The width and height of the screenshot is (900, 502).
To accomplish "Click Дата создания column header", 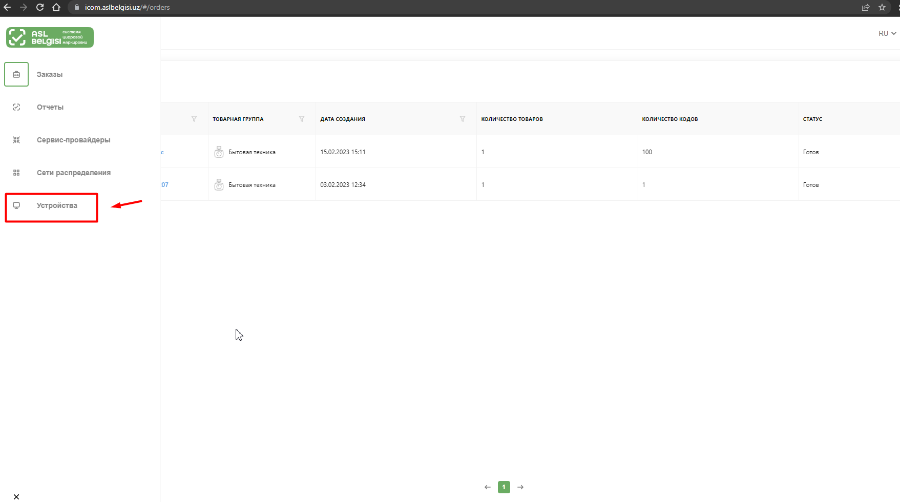I will coord(343,119).
